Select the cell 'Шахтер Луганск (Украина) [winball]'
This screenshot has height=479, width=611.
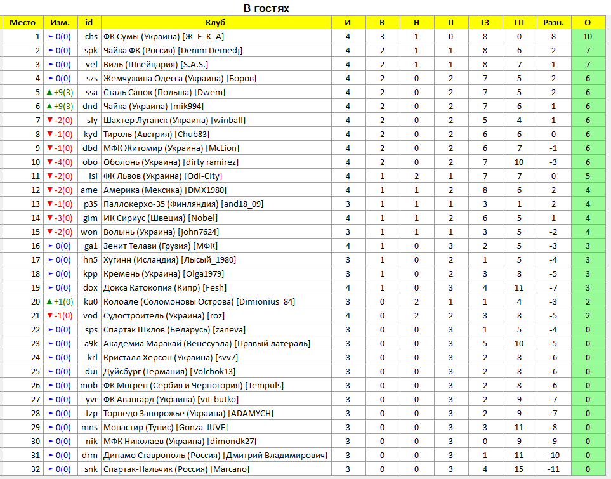[216, 121]
